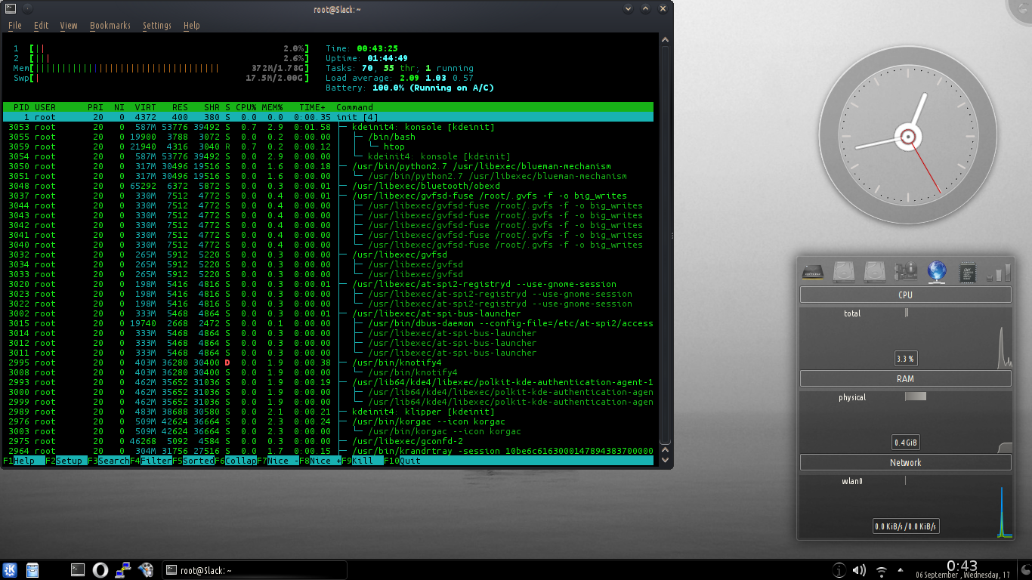Collapse the at-spi-bus-launcher process tree row
Viewport: 1032px width, 580px height.
coord(435,313)
